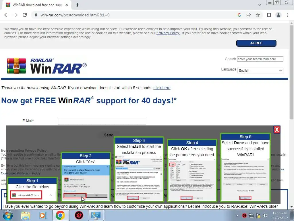Bookmark this page with the star icon
Screen dimensions: 294x221
tap(258, 15)
